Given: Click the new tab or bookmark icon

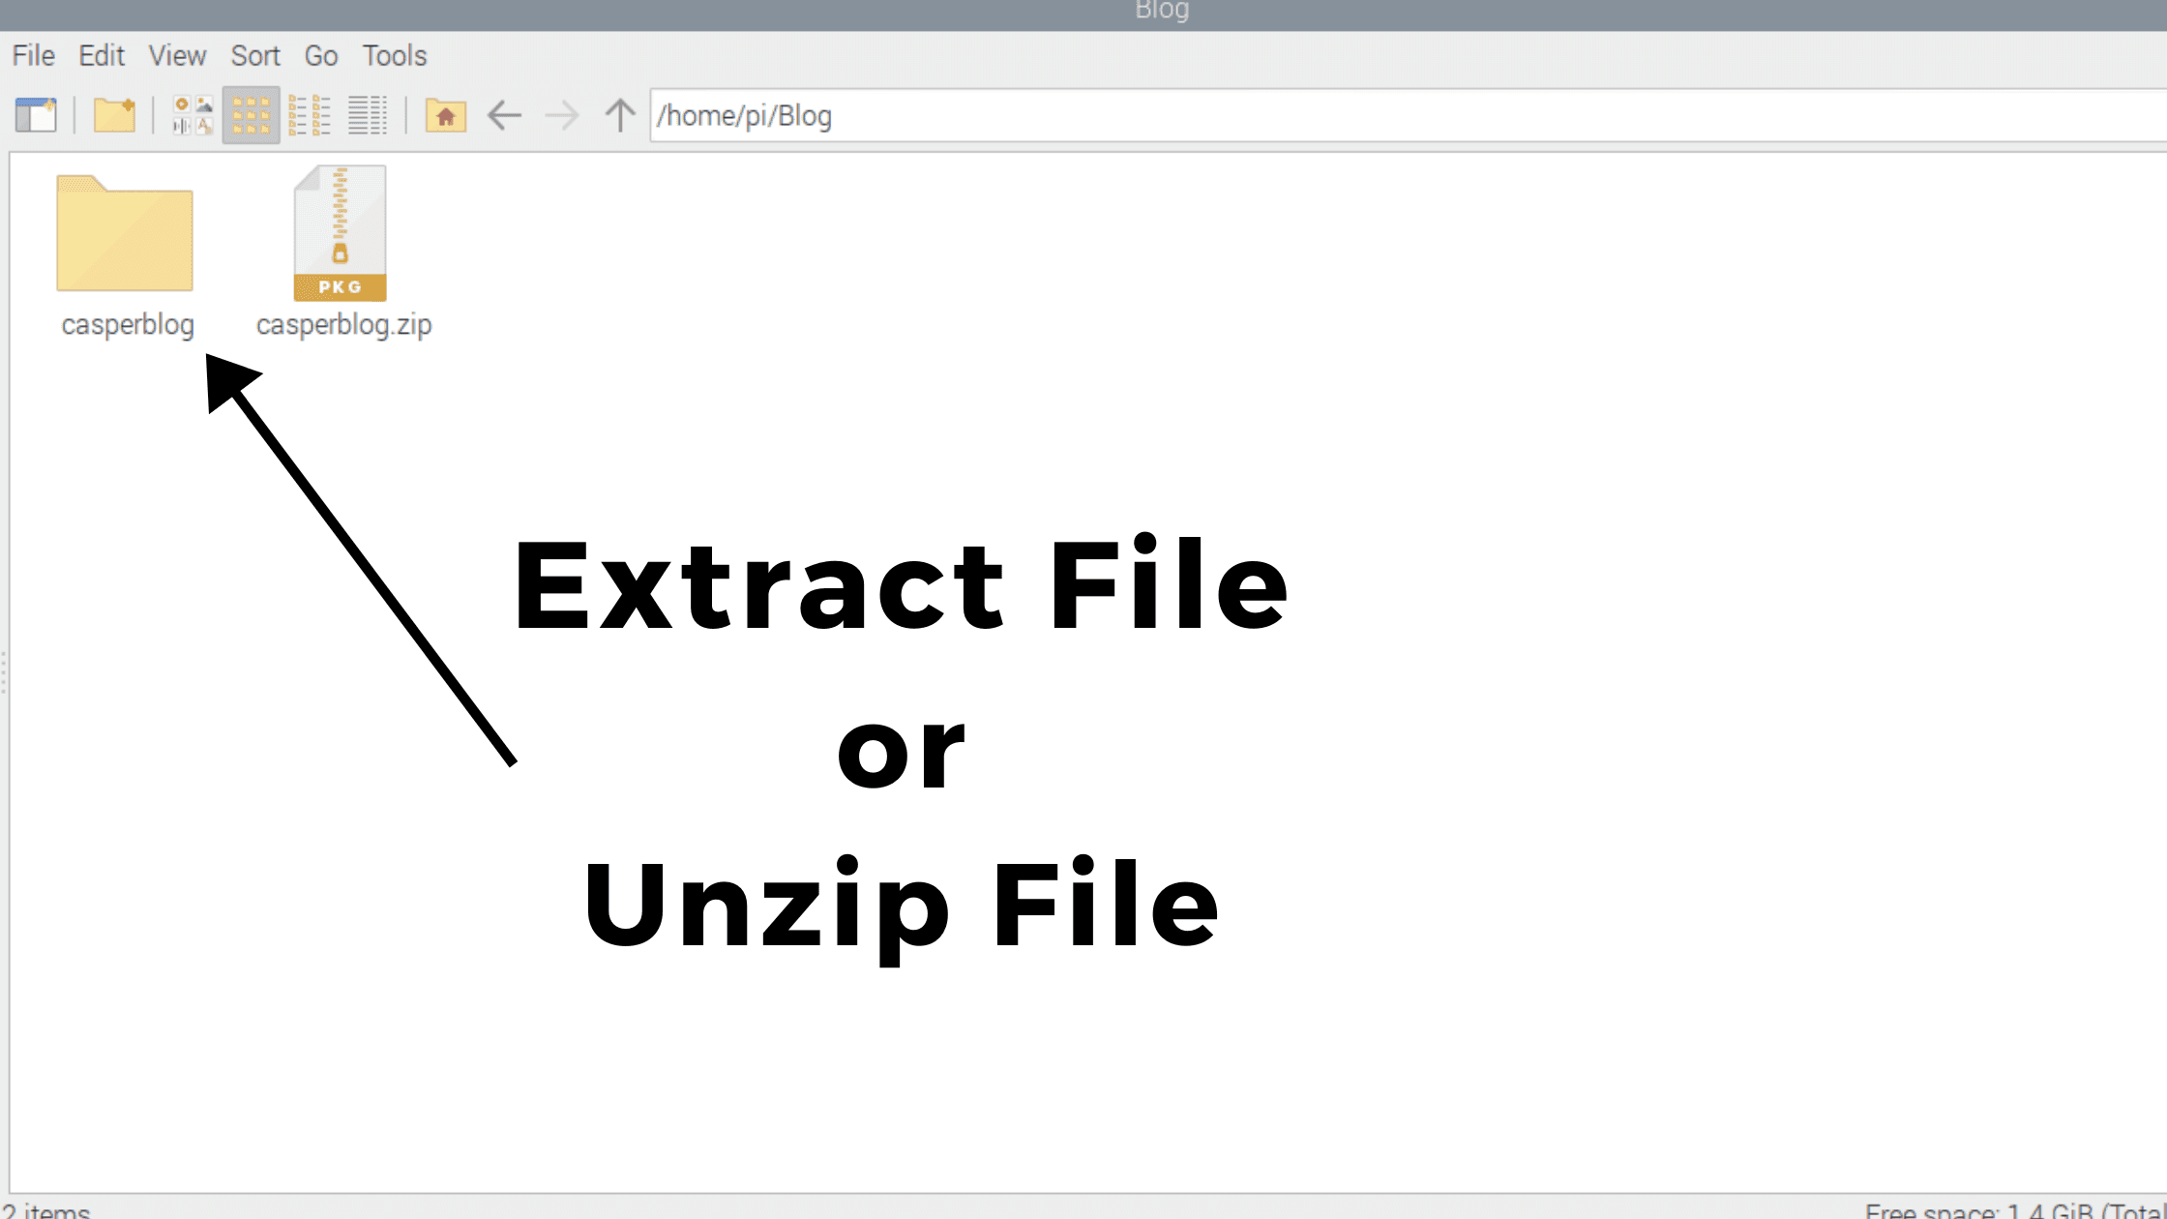Looking at the screenshot, I should (x=36, y=116).
